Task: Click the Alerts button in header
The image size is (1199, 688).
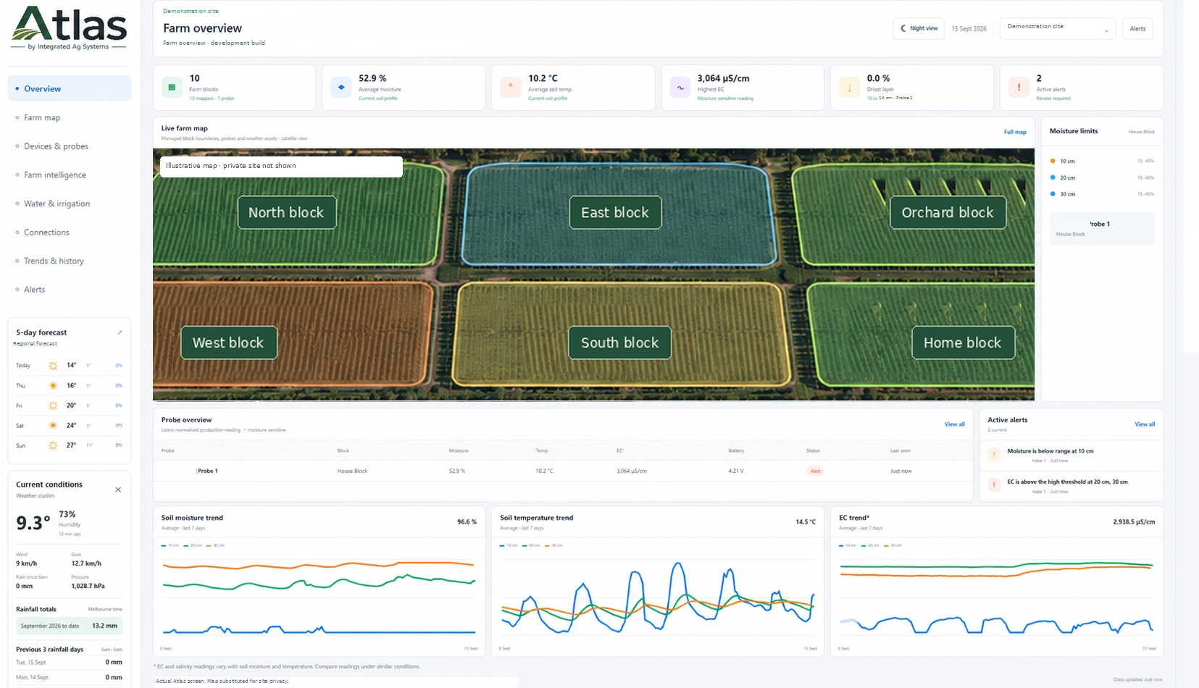Action: (x=1137, y=28)
